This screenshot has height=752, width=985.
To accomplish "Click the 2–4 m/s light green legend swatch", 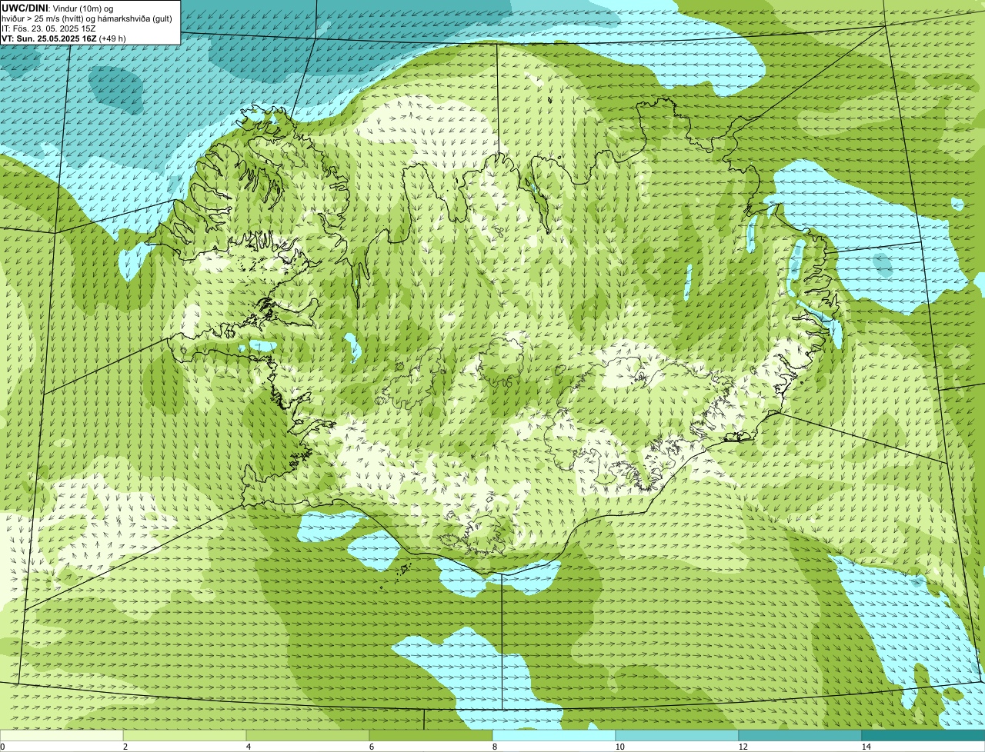I will click(185, 735).
